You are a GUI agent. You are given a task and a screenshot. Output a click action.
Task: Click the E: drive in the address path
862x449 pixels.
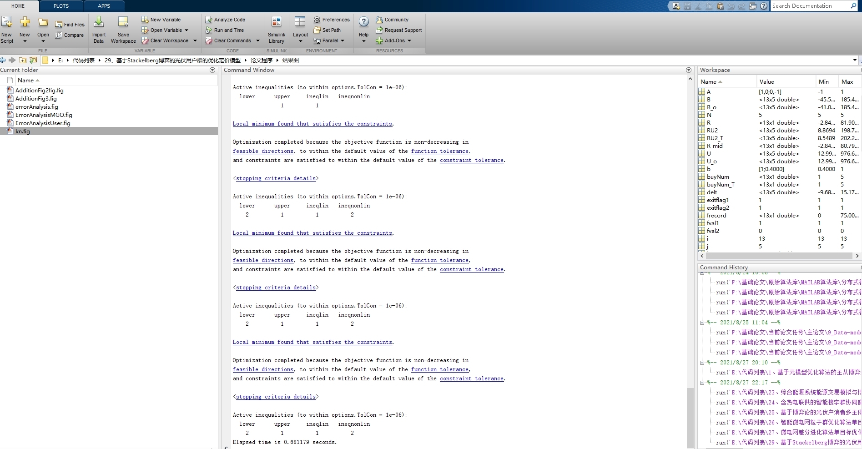[x=60, y=60]
